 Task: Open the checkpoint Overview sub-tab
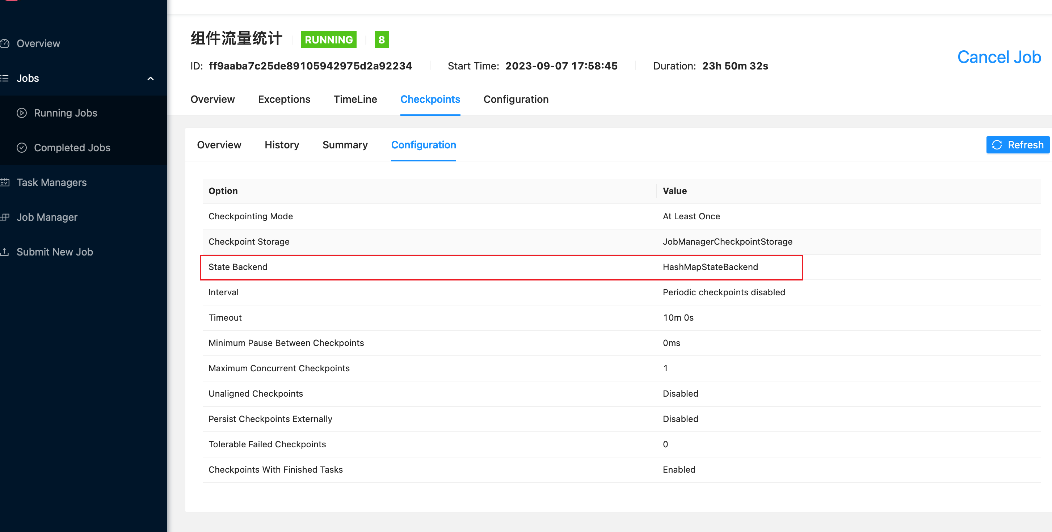point(219,145)
